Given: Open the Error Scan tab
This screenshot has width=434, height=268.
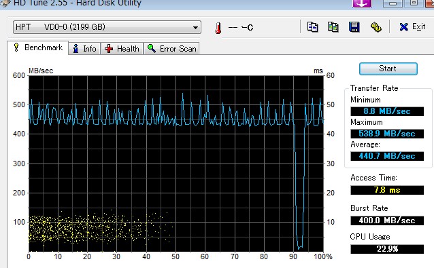Looking at the screenshot, I should (171, 49).
